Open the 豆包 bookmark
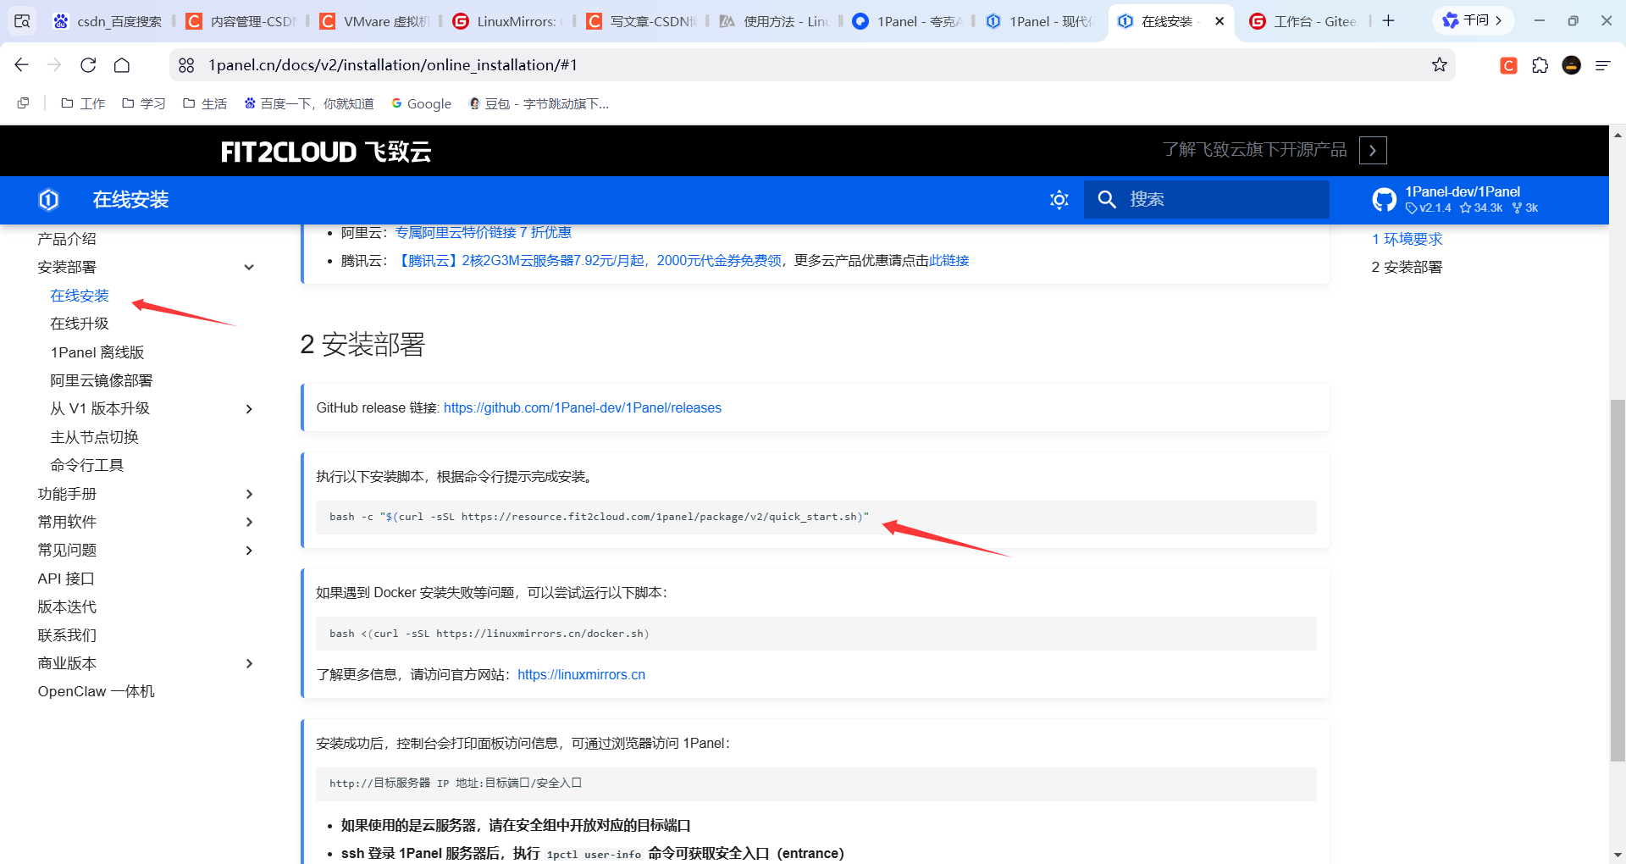This screenshot has width=1626, height=864. 539,103
